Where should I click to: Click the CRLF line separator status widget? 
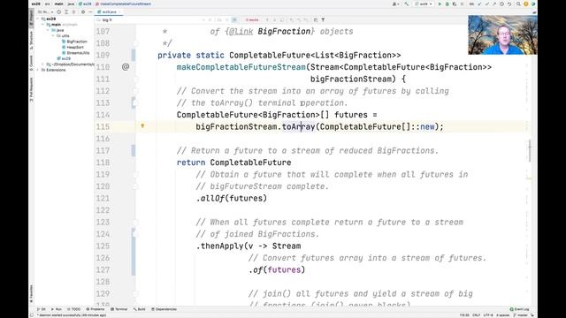(x=476, y=315)
